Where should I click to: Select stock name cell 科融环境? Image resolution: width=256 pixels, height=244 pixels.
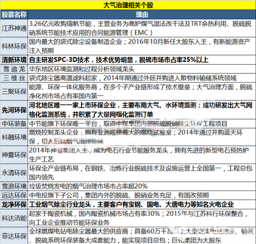14,137
